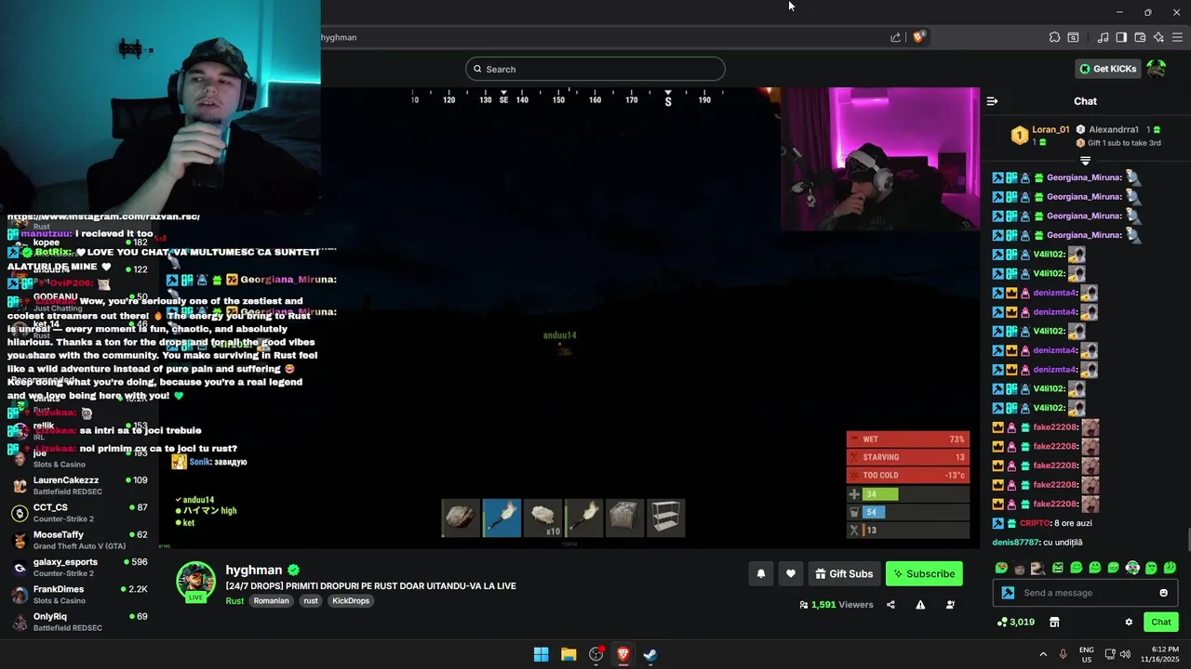Click Loran_01 in the gift leaderboard
Image resolution: width=1191 pixels, height=669 pixels.
[x=1050, y=129]
